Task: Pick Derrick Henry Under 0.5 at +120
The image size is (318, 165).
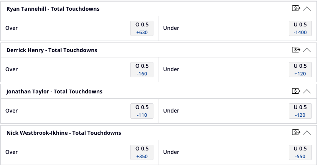Action: coord(300,70)
